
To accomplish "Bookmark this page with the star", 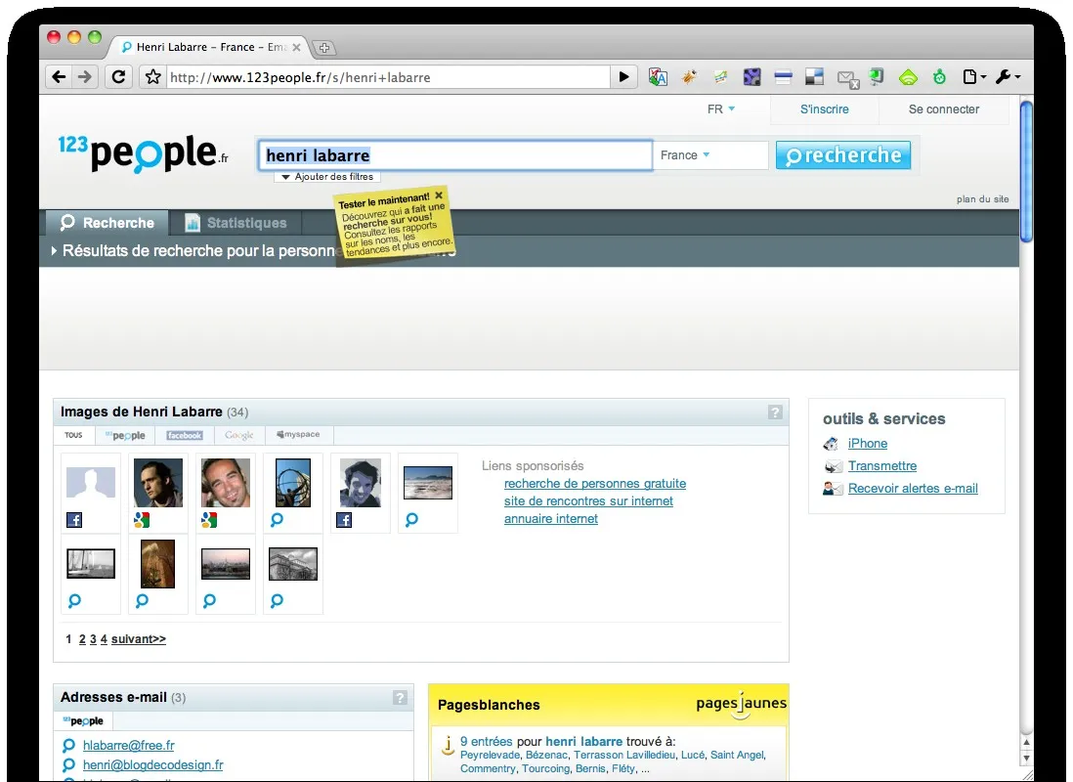I will pos(153,76).
